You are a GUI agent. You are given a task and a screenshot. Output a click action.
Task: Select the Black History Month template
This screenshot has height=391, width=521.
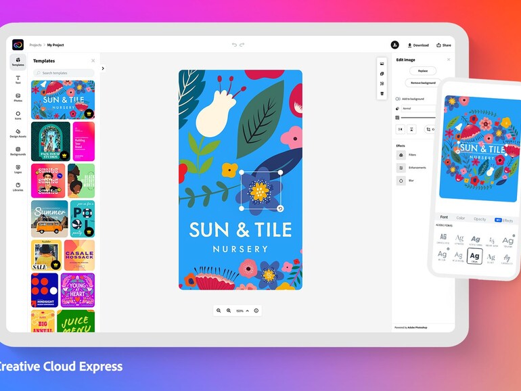click(x=81, y=181)
